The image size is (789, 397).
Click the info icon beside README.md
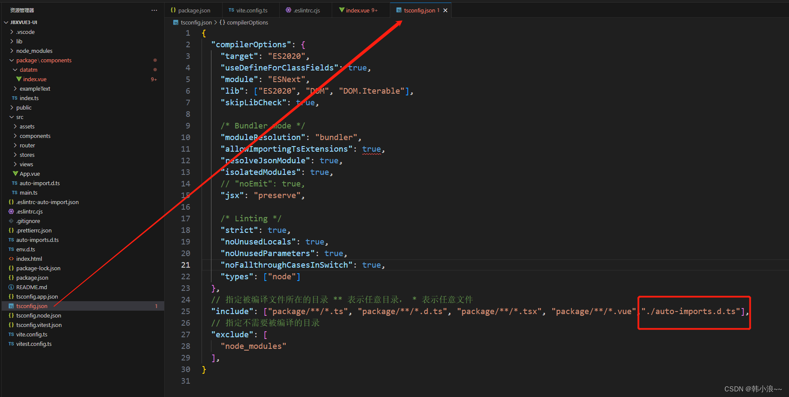click(x=11, y=287)
